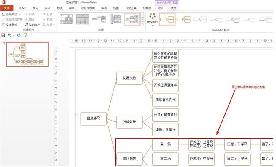Click 下移 to move shape down
276x167 pixels.
coord(47,20)
